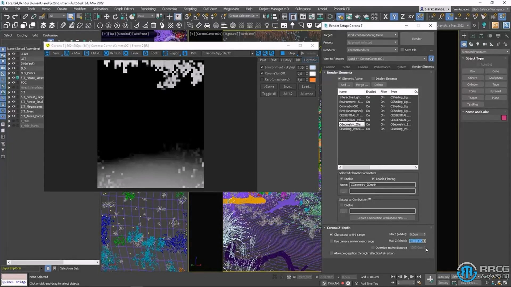Click the Forest Pack FP toolbar icon
Image resolution: width=511 pixels, height=287 pixels.
tap(495, 26)
